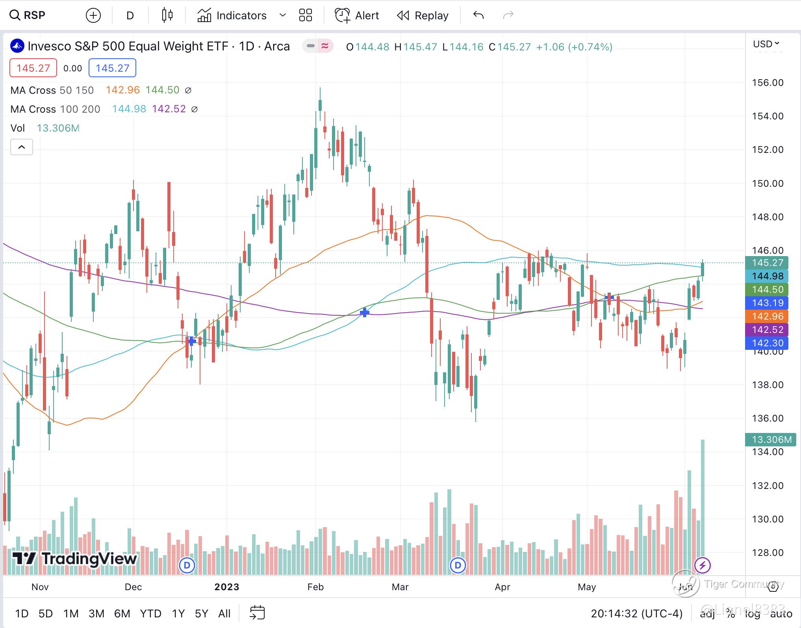Screen dimensions: 801x628
Task: Click the add symbol plus icon
Action: pos(93,15)
